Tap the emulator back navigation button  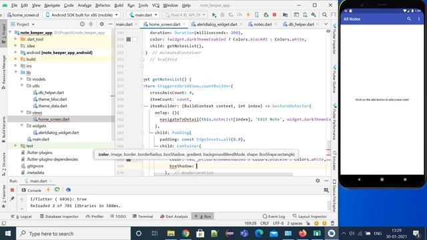click(359, 179)
